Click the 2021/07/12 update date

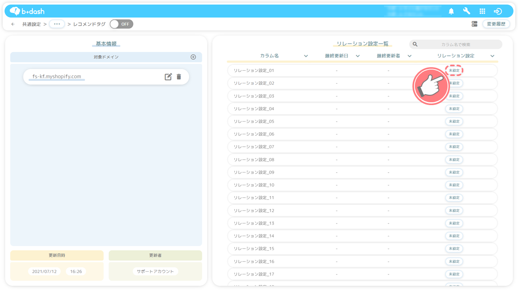coord(45,272)
